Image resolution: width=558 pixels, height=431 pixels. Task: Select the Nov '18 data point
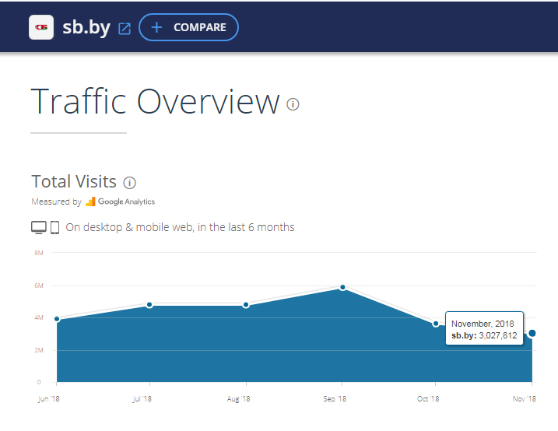532,333
